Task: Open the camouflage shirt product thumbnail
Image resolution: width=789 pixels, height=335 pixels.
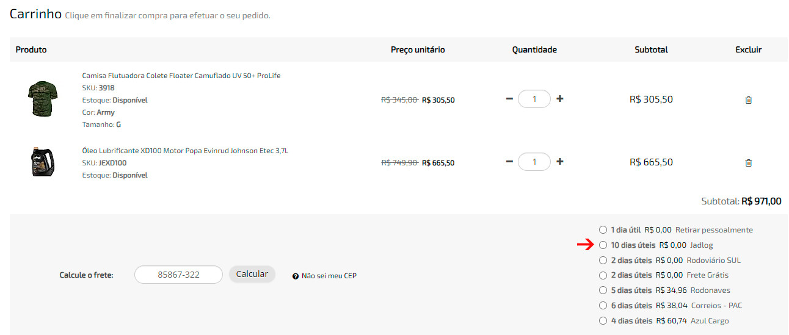Action: point(42,99)
